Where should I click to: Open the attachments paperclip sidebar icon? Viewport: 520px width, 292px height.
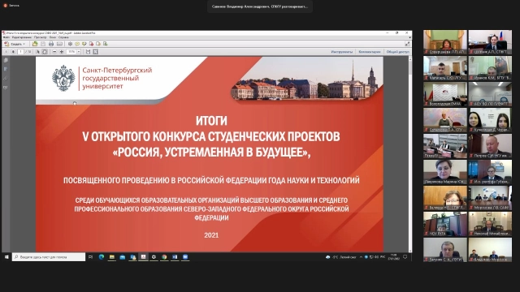(x=6, y=79)
